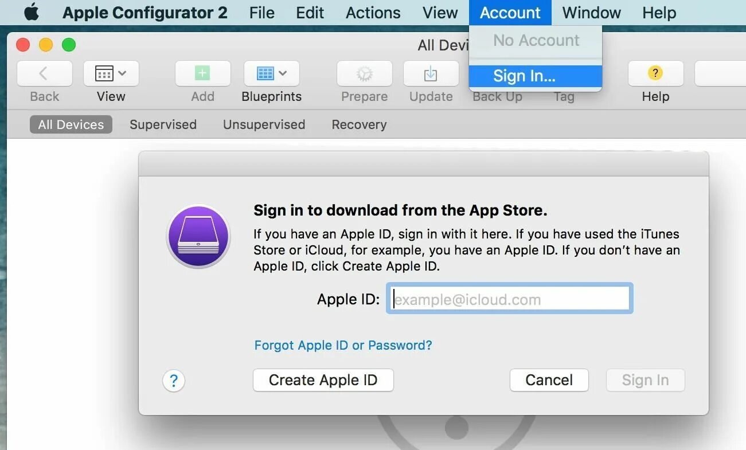Click the Apple ID input field
746x450 pixels.
(510, 299)
